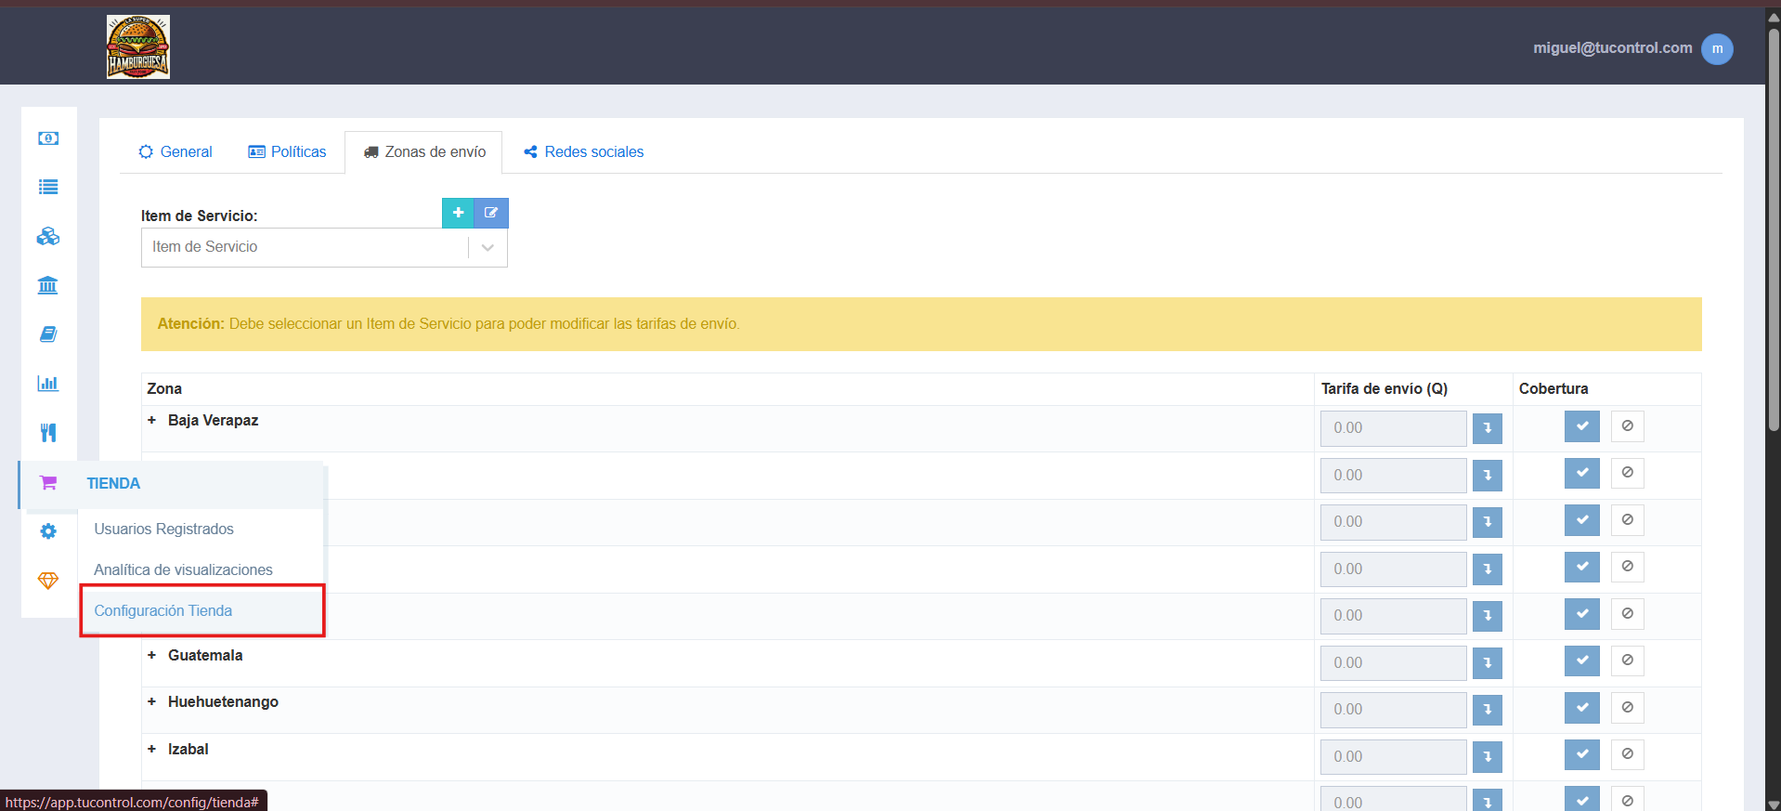
Task: Expand the Guatemala zone
Action: [151, 655]
